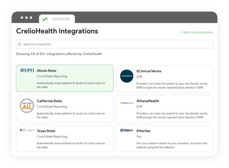
Task: Click the search magnifier icon
Action: point(20,44)
